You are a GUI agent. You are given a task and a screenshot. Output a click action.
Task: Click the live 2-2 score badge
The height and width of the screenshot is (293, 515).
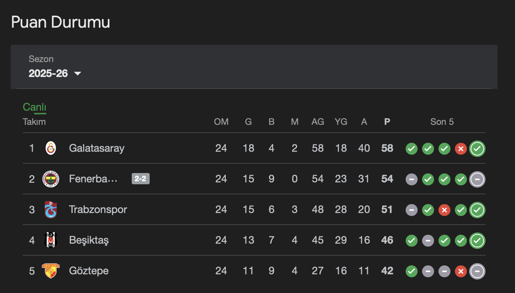pyautogui.click(x=140, y=179)
